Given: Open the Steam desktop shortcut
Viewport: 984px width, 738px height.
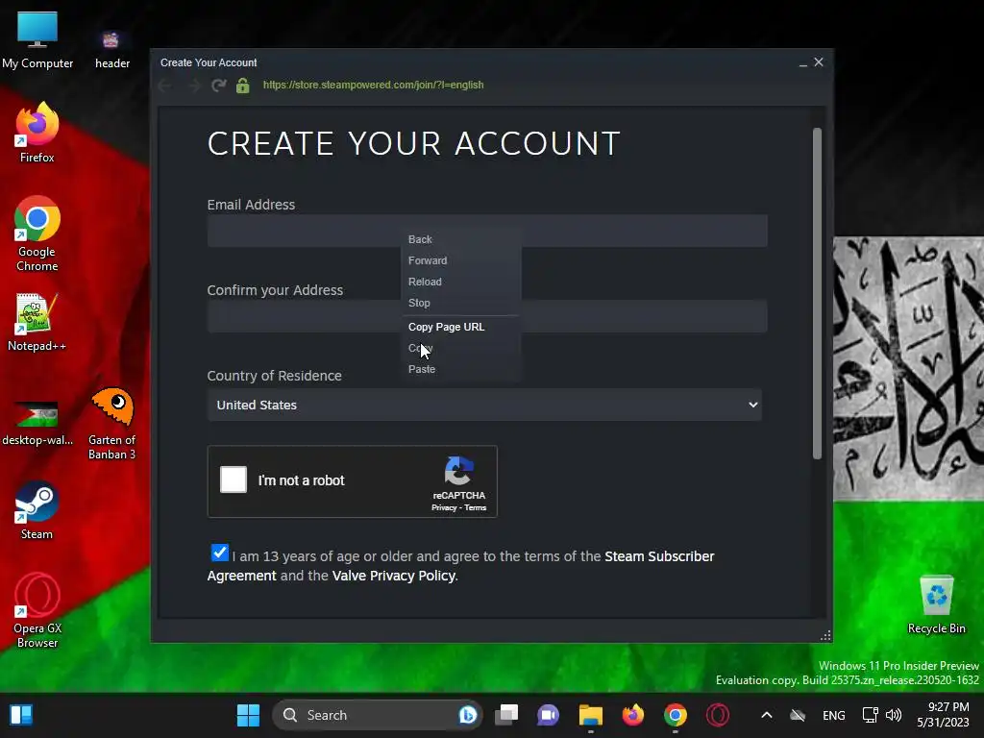Looking at the screenshot, I should 37,509.
